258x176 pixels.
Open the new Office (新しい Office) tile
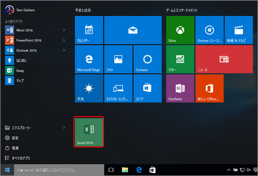(210, 88)
